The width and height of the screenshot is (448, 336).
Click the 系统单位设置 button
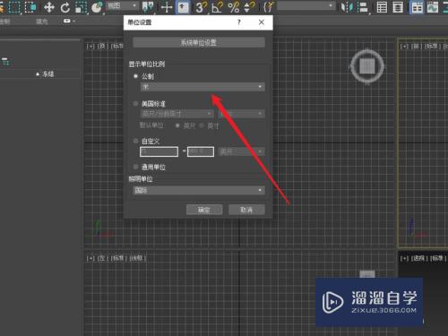tap(199, 42)
